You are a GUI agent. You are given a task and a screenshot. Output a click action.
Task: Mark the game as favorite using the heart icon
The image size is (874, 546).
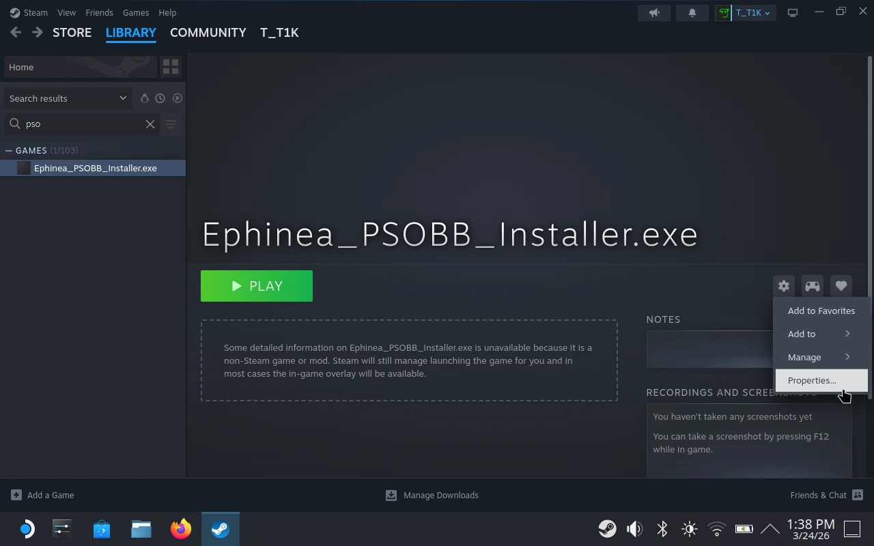[x=841, y=286]
